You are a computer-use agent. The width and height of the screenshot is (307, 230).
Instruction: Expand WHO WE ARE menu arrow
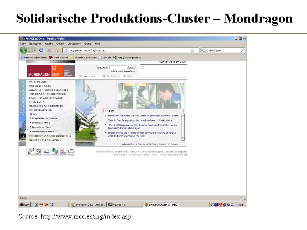(x=23, y=82)
